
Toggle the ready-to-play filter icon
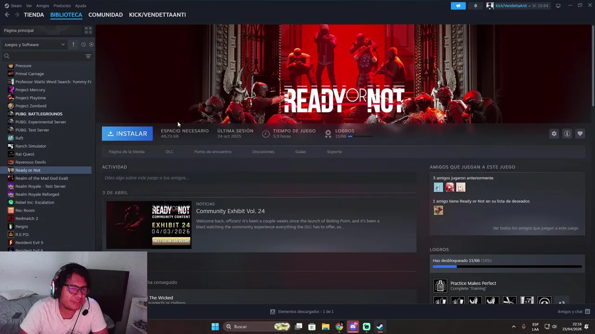click(x=91, y=45)
